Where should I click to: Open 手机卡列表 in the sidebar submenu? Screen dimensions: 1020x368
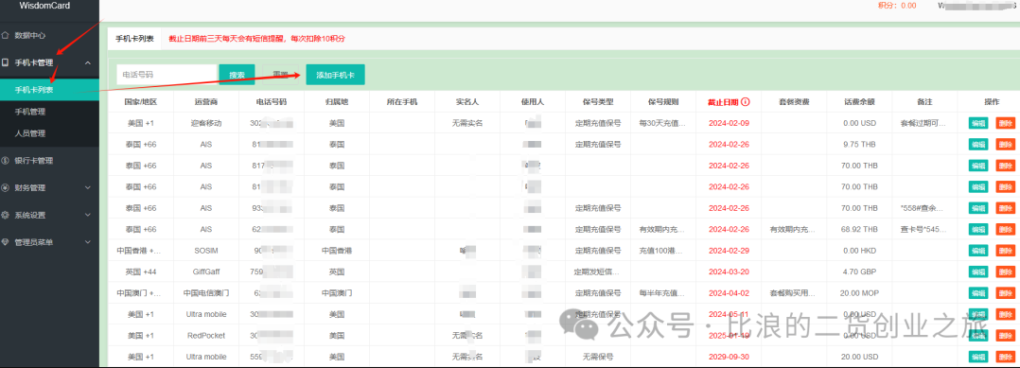click(49, 90)
